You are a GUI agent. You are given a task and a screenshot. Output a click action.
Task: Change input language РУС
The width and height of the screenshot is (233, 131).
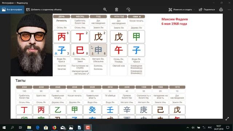click(x=210, y=128)
